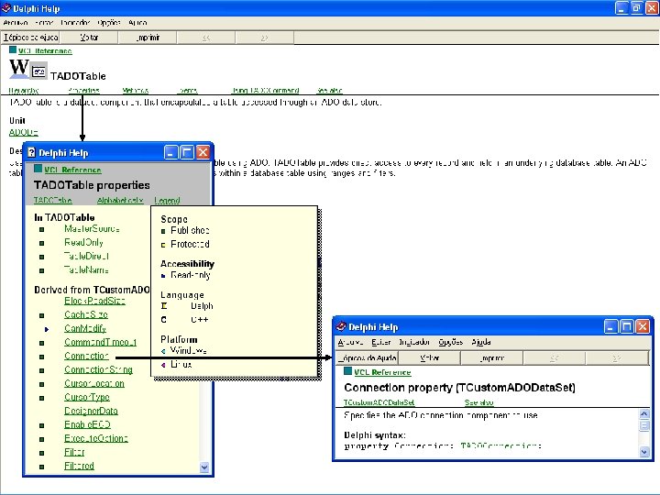Open the TableDirect property

coord(86,256)
